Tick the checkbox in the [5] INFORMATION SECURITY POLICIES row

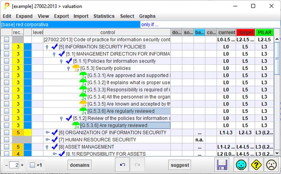7,47
